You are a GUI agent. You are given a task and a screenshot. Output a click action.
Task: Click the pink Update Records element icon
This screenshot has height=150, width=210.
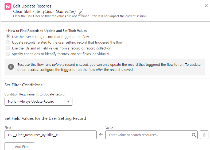8,7
